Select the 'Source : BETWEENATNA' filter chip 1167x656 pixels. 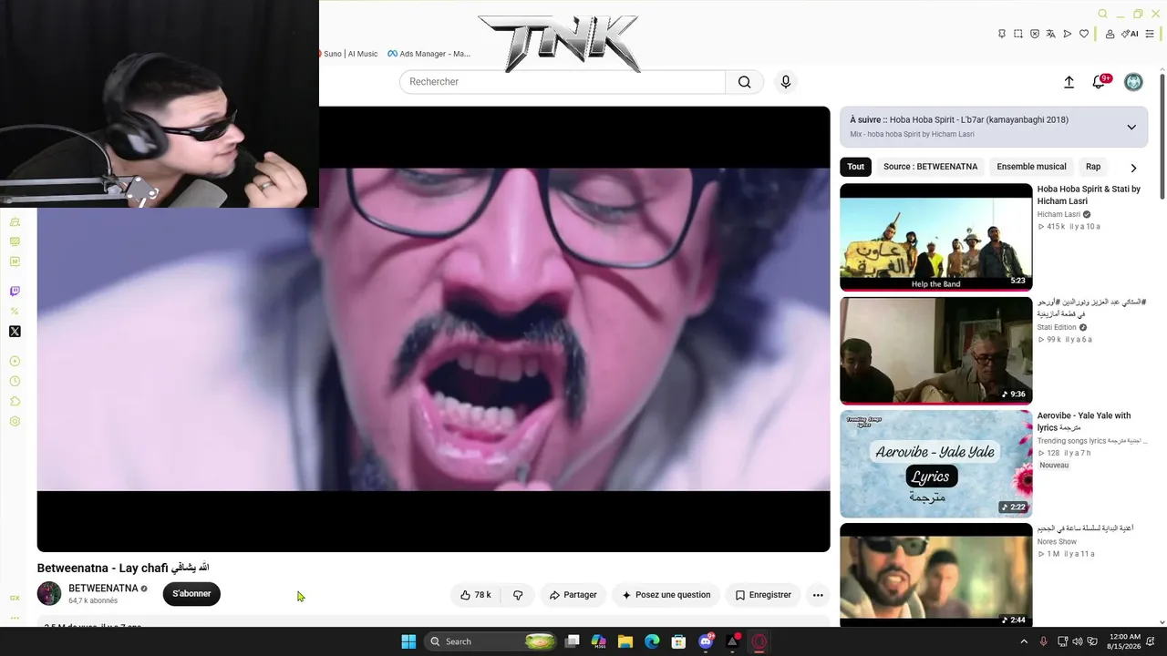click(x=930, y=167)
